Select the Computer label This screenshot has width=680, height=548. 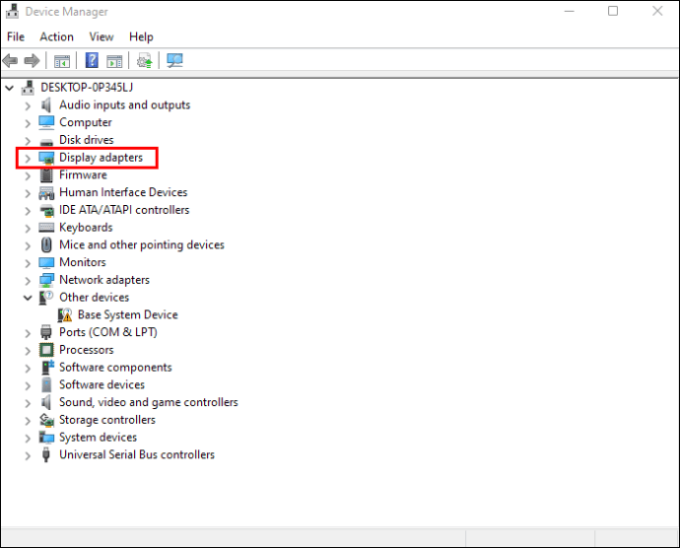pyautogui.click(x=85, y=122)
